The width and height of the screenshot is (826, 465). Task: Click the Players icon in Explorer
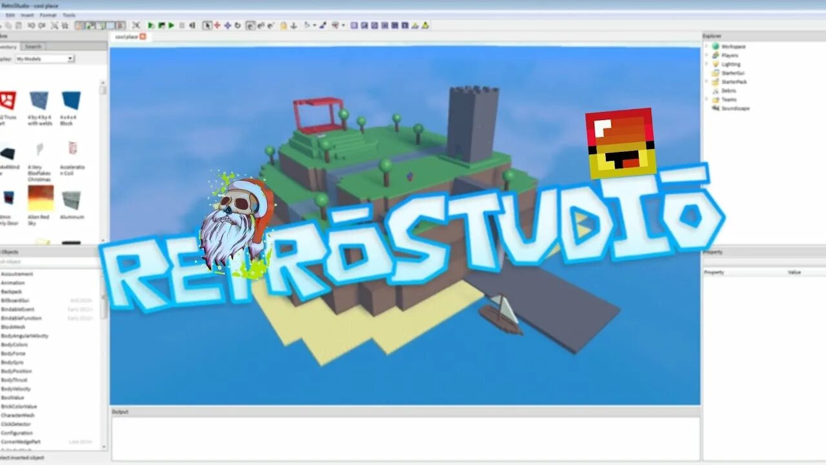coord(716,56)
